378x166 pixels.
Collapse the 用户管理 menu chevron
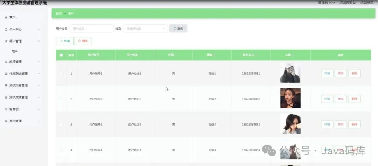(x=38, y=41)
